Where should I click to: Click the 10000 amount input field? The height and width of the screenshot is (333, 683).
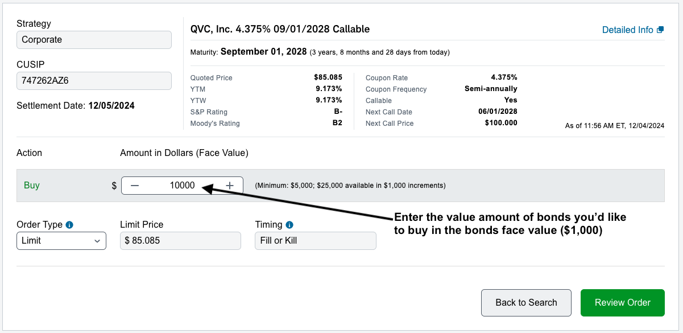pyautogui.click(x=182, y=186)
